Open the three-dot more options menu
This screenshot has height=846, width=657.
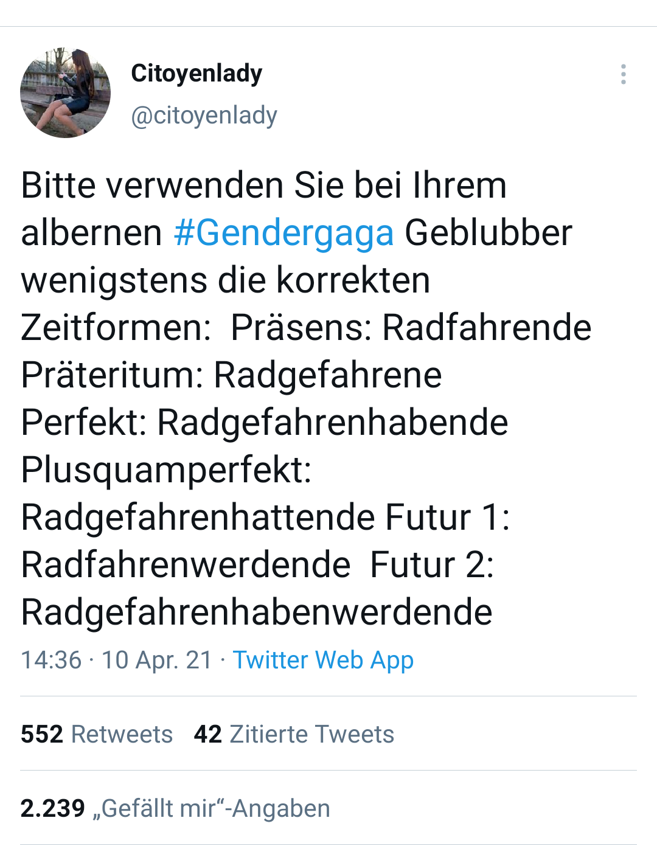(623, 74)
